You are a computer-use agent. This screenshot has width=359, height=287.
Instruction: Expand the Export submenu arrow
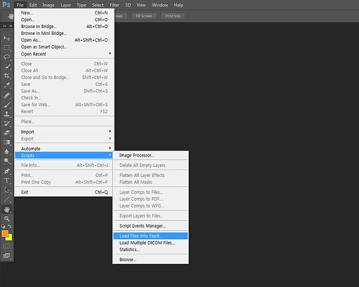click(x=110, y=139)
